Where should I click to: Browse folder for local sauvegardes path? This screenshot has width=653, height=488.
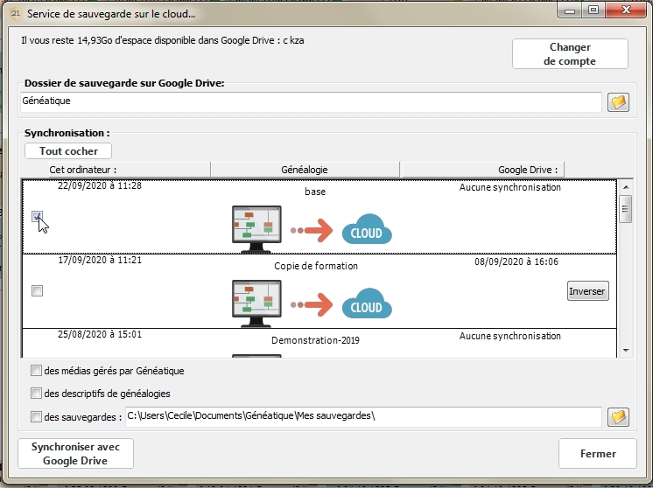tap(618, 417)
